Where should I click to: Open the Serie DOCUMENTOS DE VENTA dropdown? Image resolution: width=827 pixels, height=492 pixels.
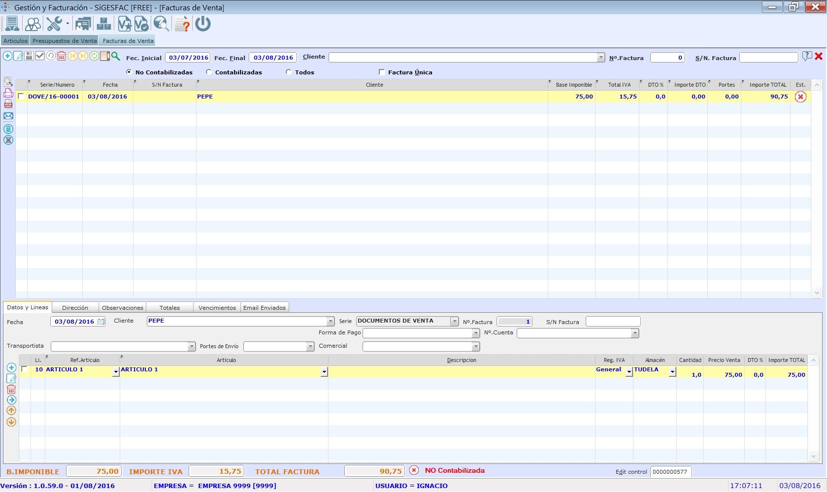[454, 321]
